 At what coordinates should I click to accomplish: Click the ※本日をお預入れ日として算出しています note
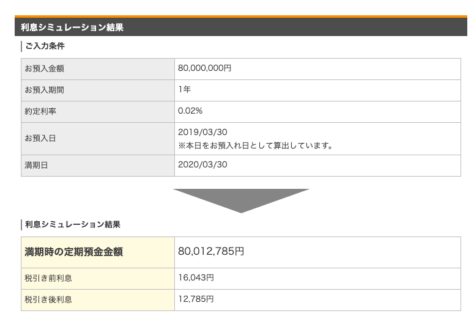pos(255,145)
